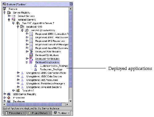Click the Unregistered JMS Resources icon
Screen dimensions: 154x117
pyautogui.click(x=22, y=80)
